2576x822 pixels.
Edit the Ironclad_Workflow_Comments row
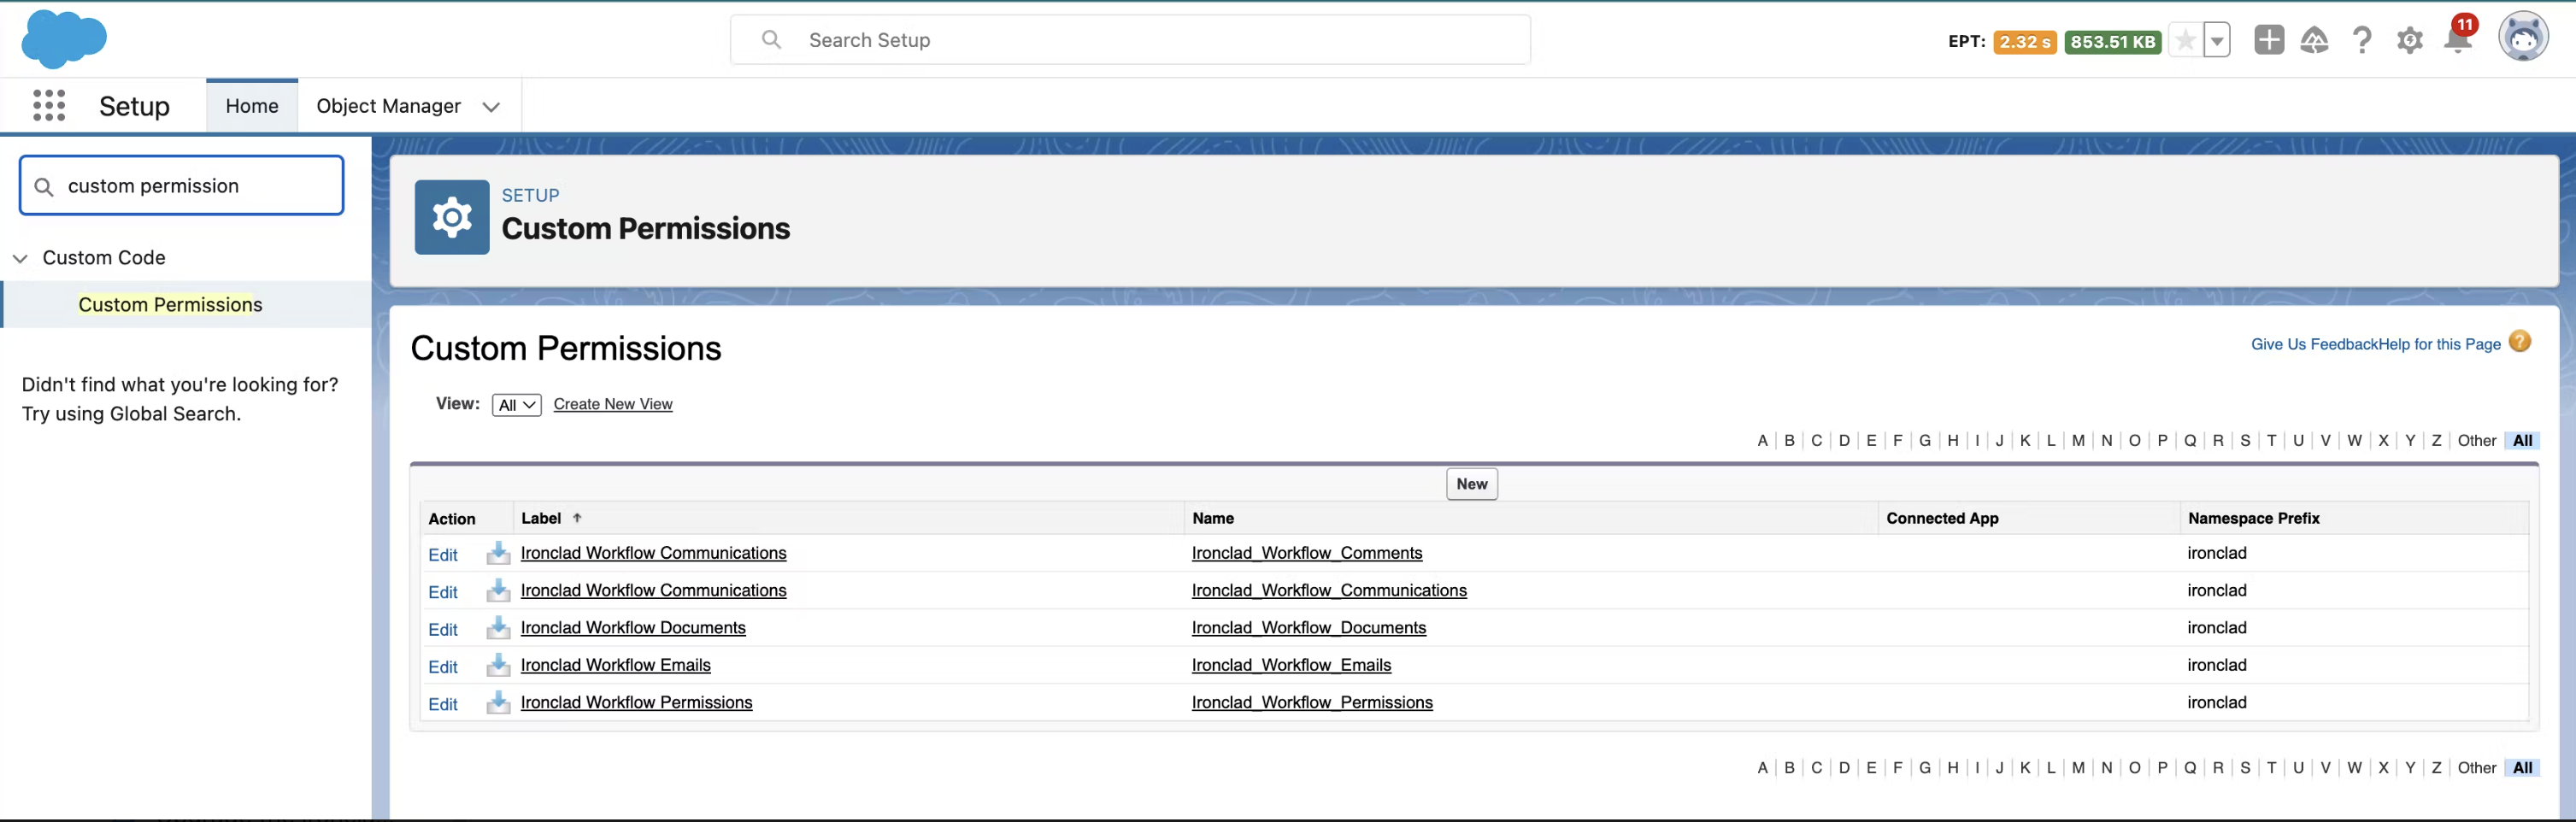(443, 555)
